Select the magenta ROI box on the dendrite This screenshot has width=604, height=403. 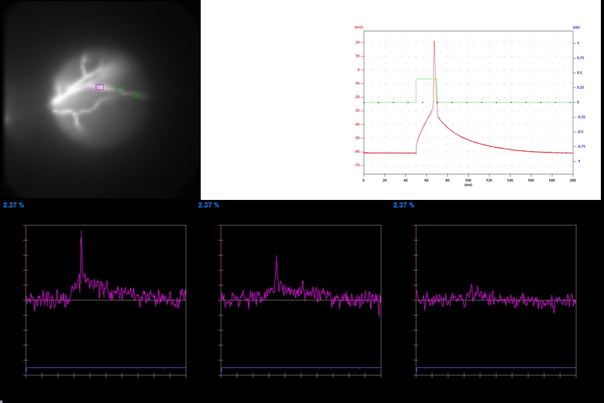(100, 87)
